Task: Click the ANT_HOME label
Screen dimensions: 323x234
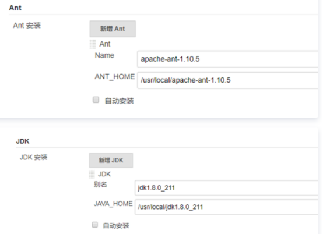Action: tap(115, 77)
